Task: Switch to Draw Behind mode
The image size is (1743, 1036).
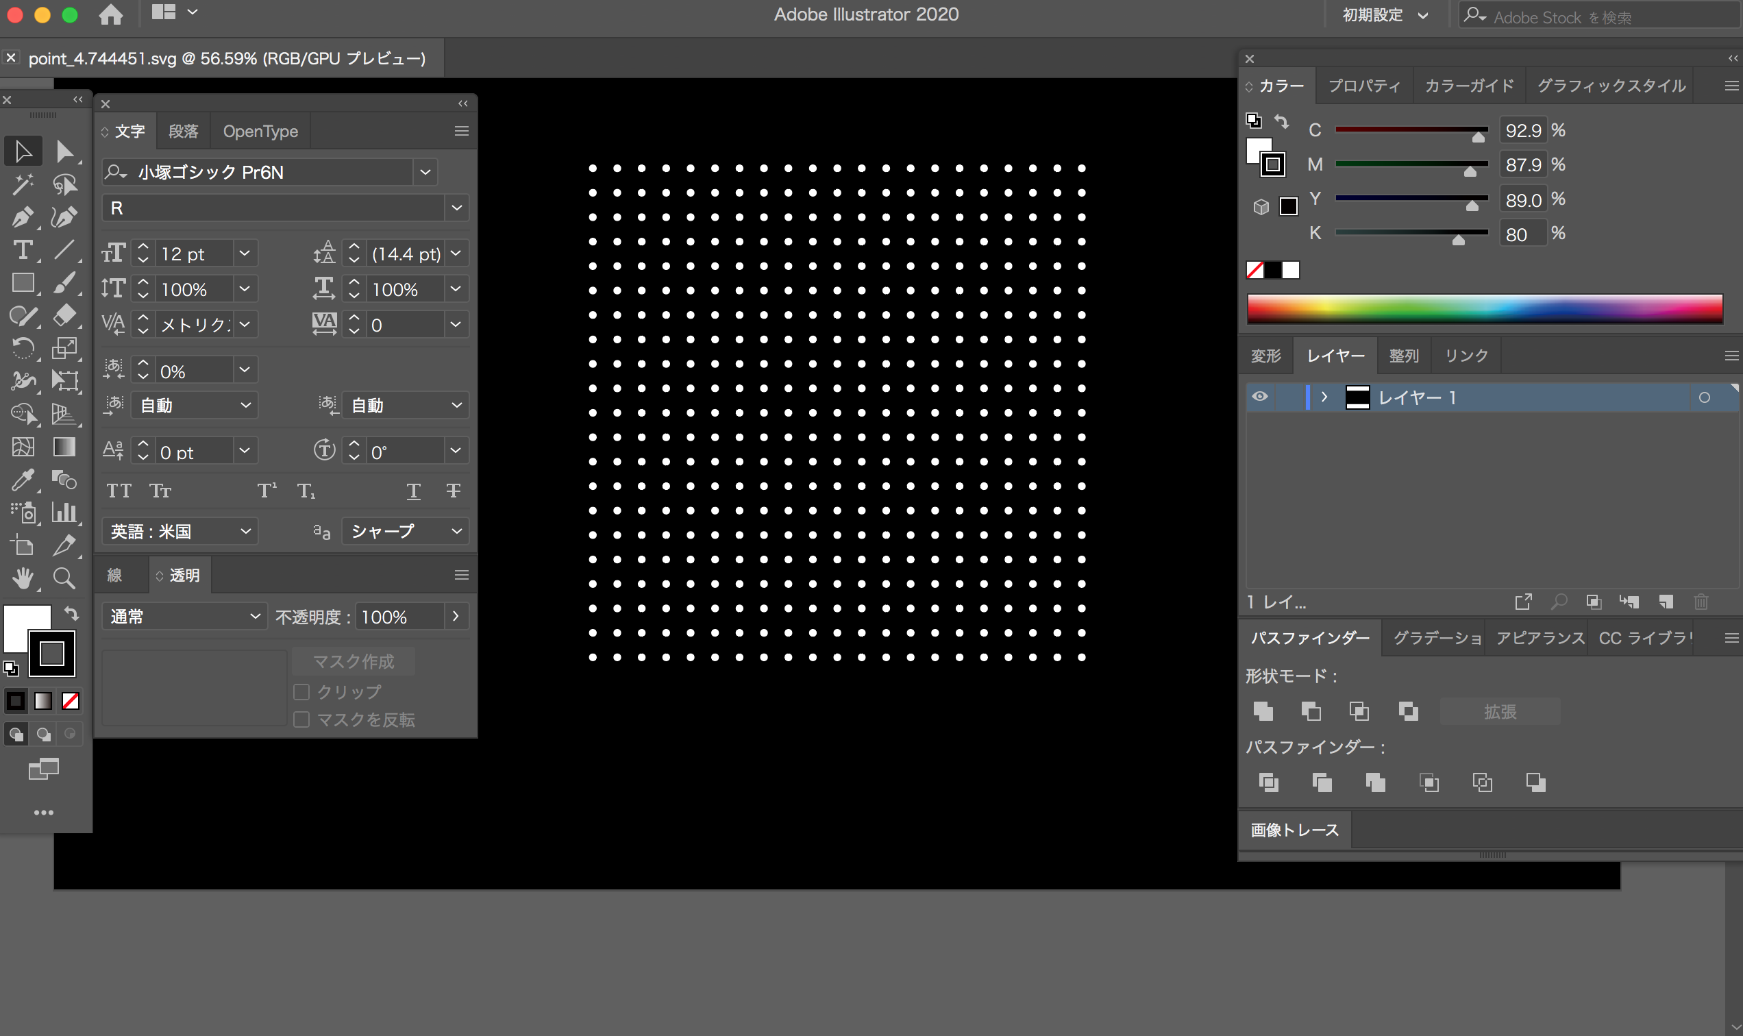Action: [43, 735]
